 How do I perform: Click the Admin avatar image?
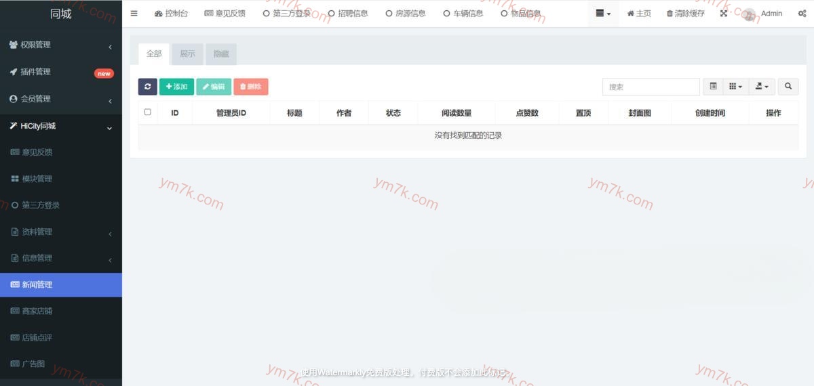click(x=749, y=14)
